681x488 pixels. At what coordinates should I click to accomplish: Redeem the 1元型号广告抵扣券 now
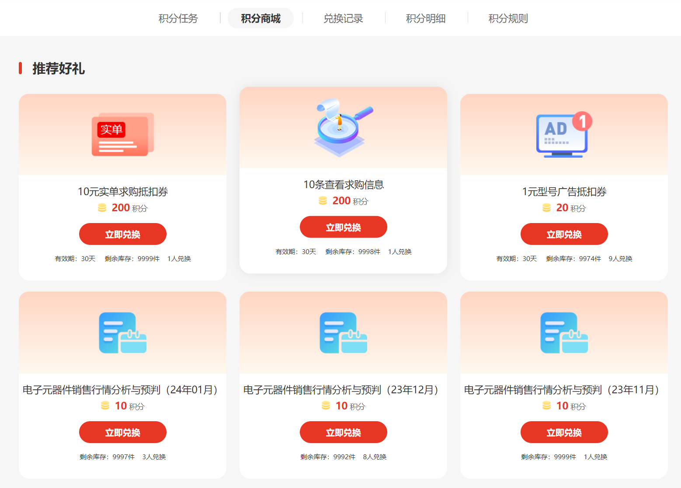point(564,234)
